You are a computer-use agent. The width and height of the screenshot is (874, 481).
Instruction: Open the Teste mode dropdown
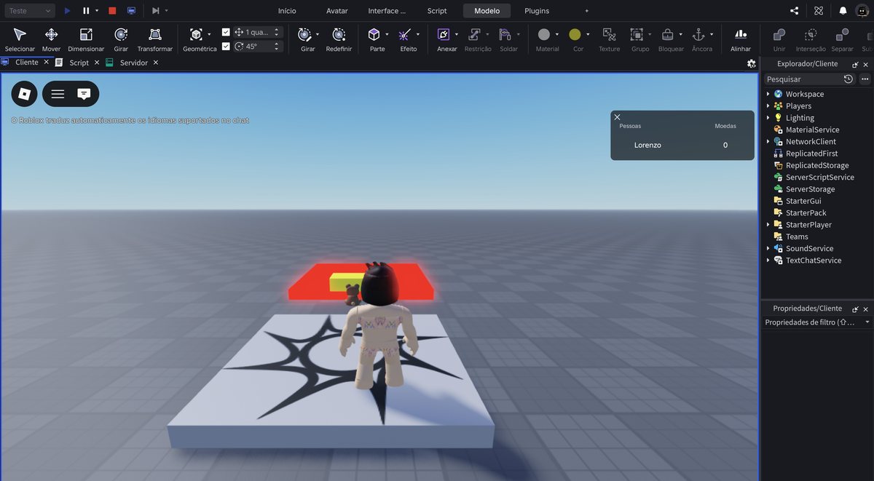click(x=28, y=11)
